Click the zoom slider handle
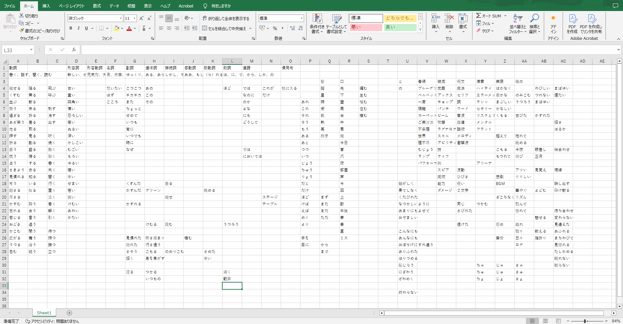This screenshot has width=623, height=324. click(585, 321)
